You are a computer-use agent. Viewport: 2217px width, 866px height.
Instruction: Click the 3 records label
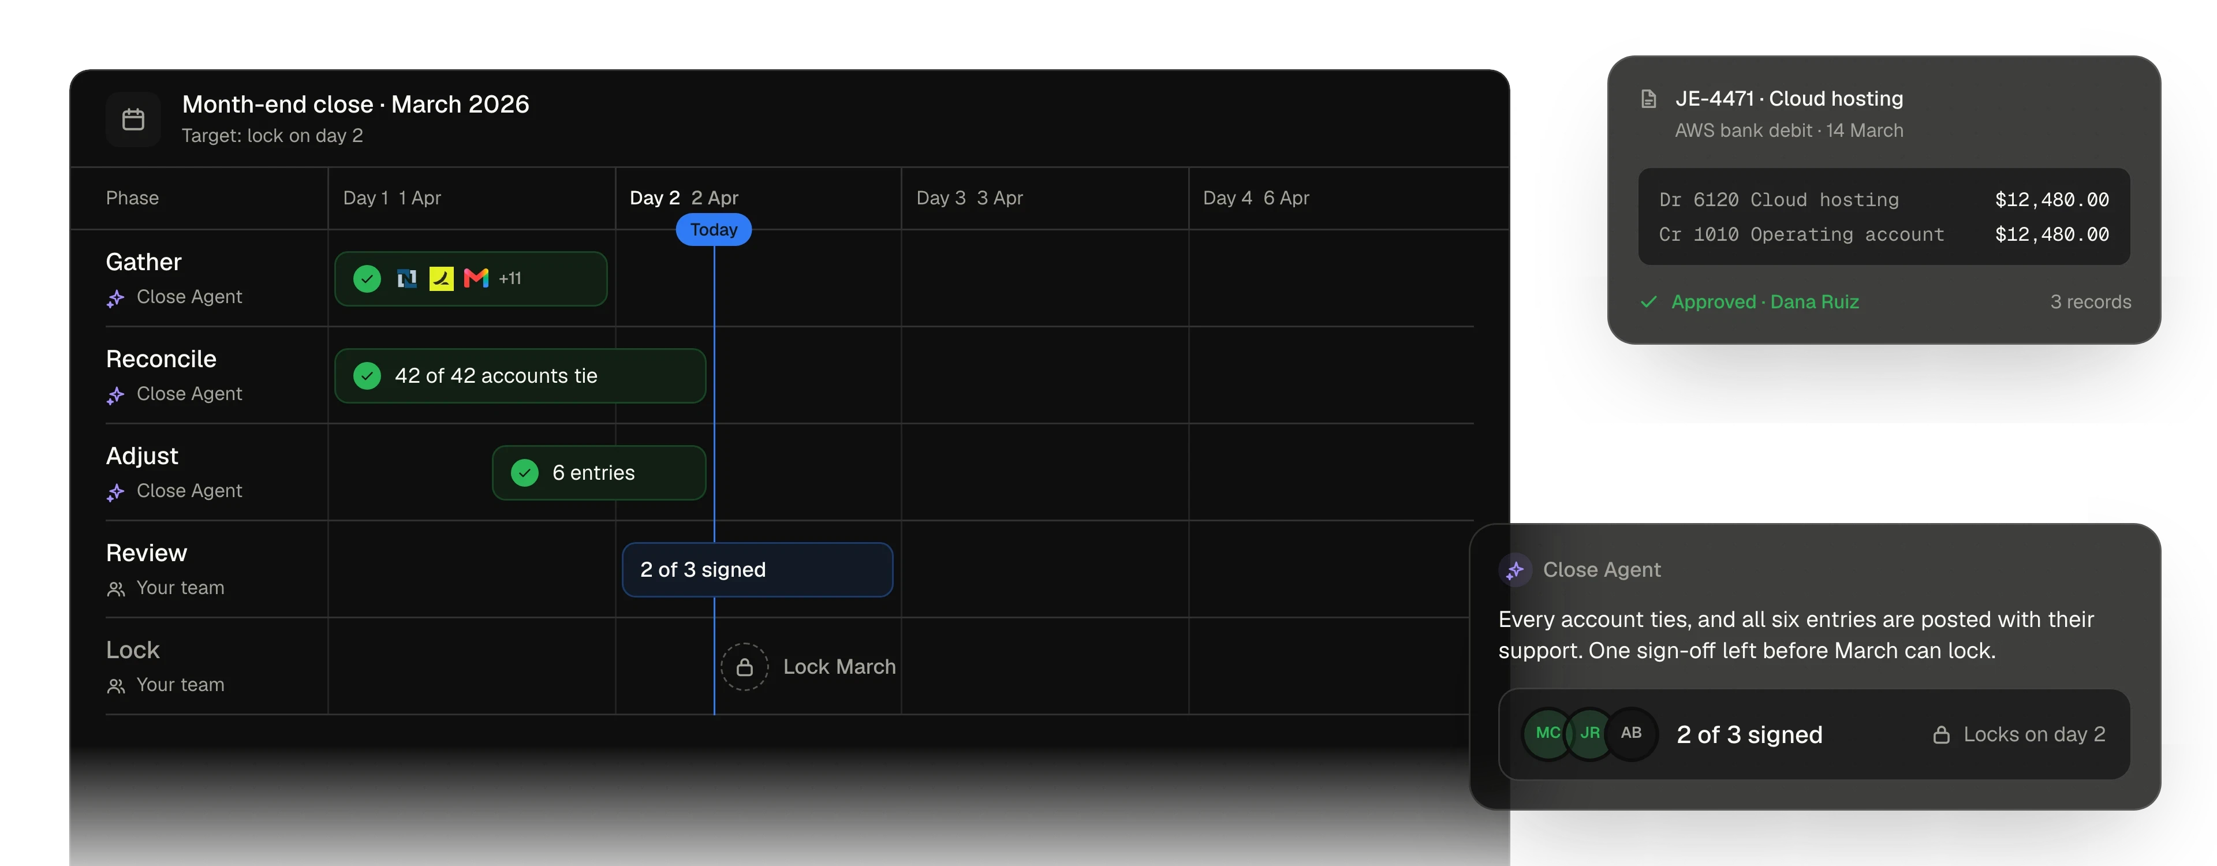pos(2091,302)
